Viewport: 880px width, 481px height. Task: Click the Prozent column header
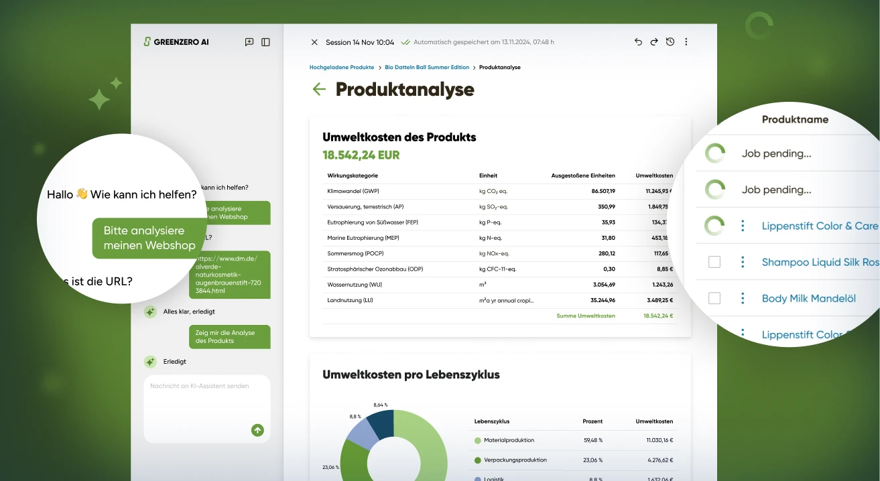592,421
